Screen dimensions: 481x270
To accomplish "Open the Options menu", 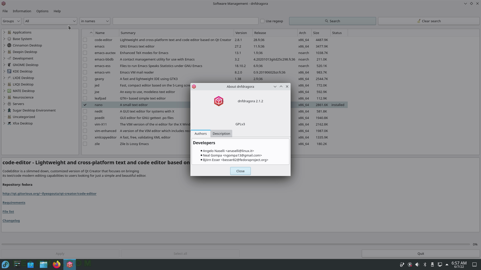I will point(42,11).
